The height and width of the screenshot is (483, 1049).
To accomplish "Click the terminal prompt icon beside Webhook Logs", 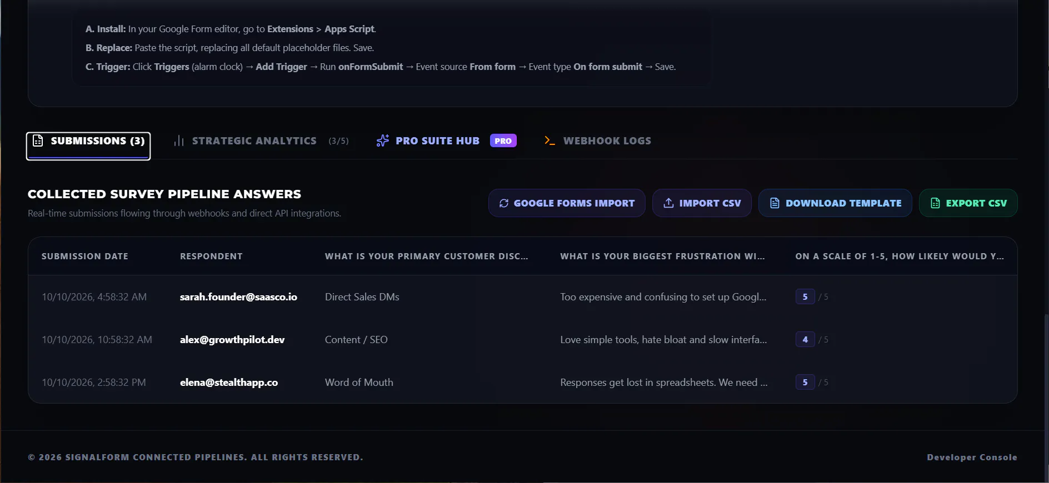I will click(x=550, y=141).
